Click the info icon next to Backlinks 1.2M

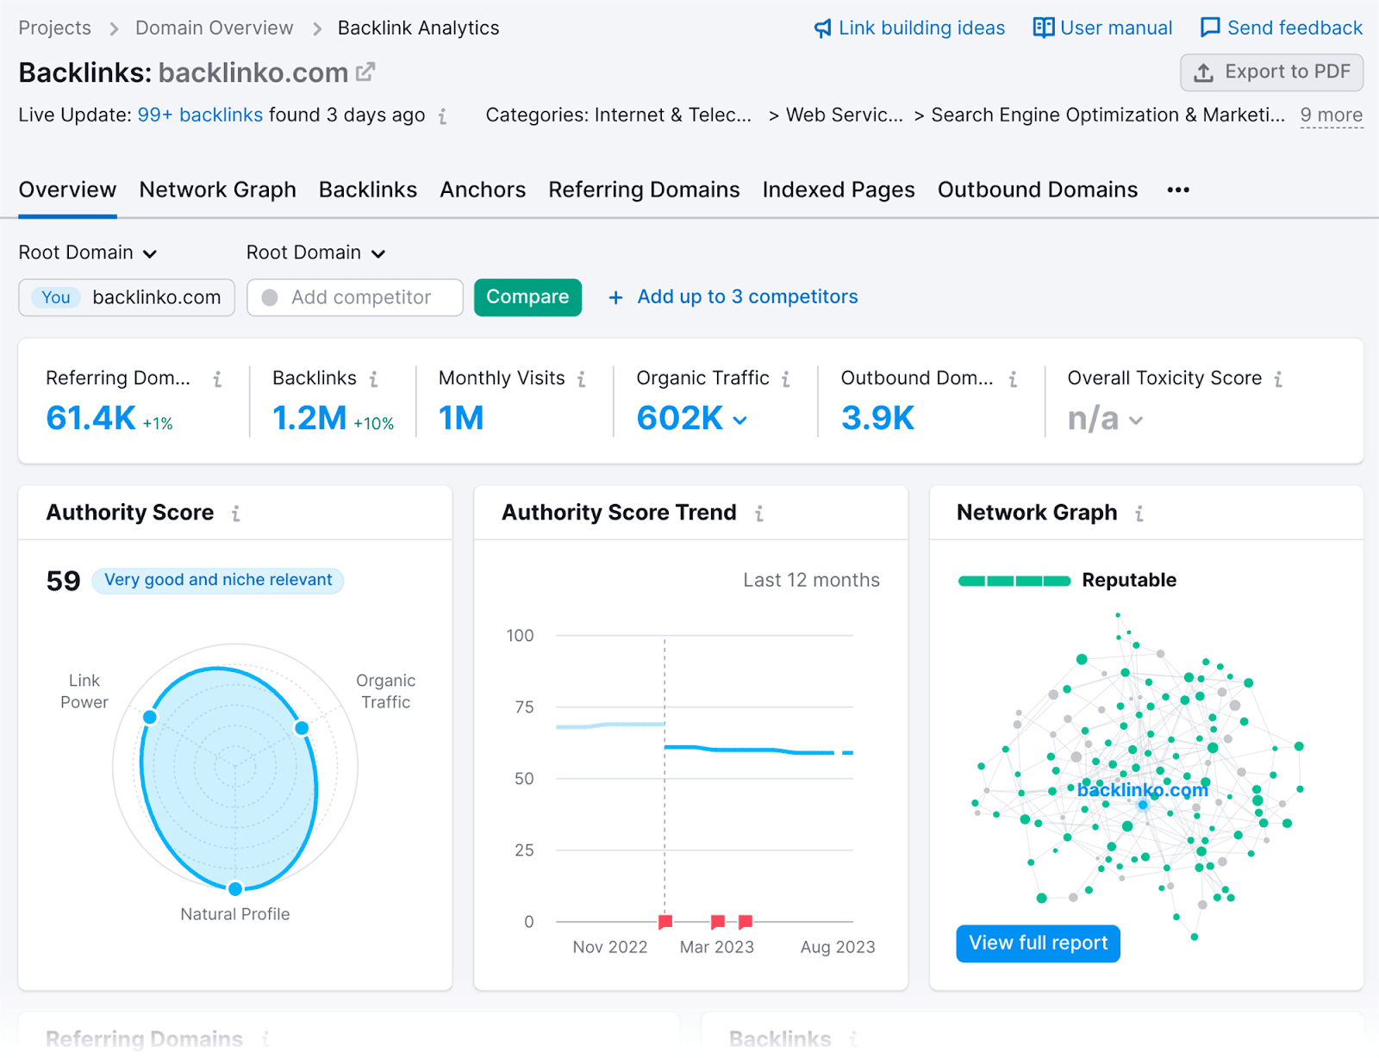375,378
